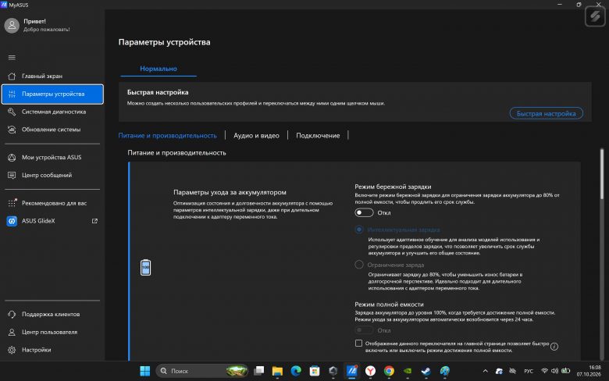Open File Explorer from the taskbar
The height and width of the screenshot is (381, 609).
point(277,372)
